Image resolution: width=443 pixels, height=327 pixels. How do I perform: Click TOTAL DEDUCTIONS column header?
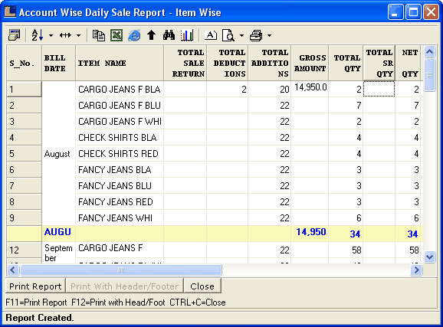(228, 64)
